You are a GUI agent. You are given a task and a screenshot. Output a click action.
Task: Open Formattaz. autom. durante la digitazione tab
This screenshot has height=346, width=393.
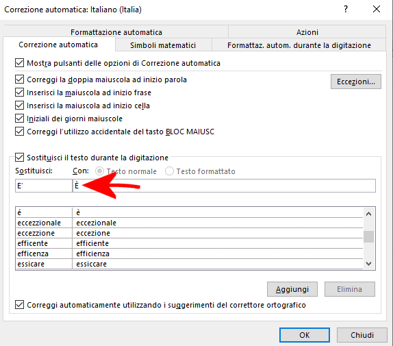coord(299,45)
